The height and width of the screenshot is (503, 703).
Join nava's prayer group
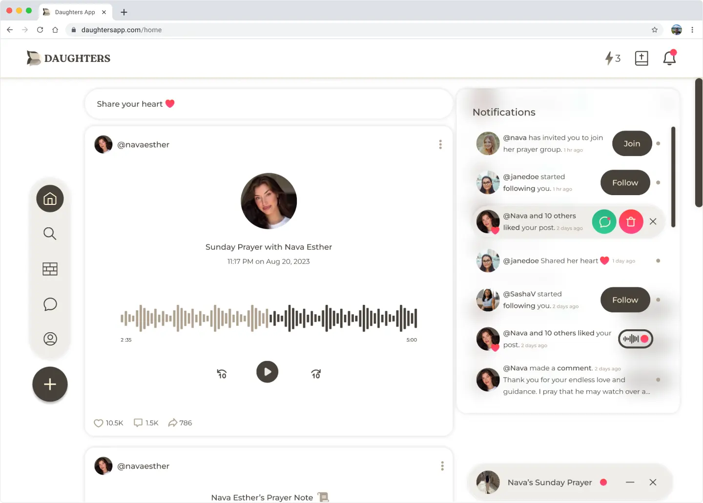click(x=632, y=143)
